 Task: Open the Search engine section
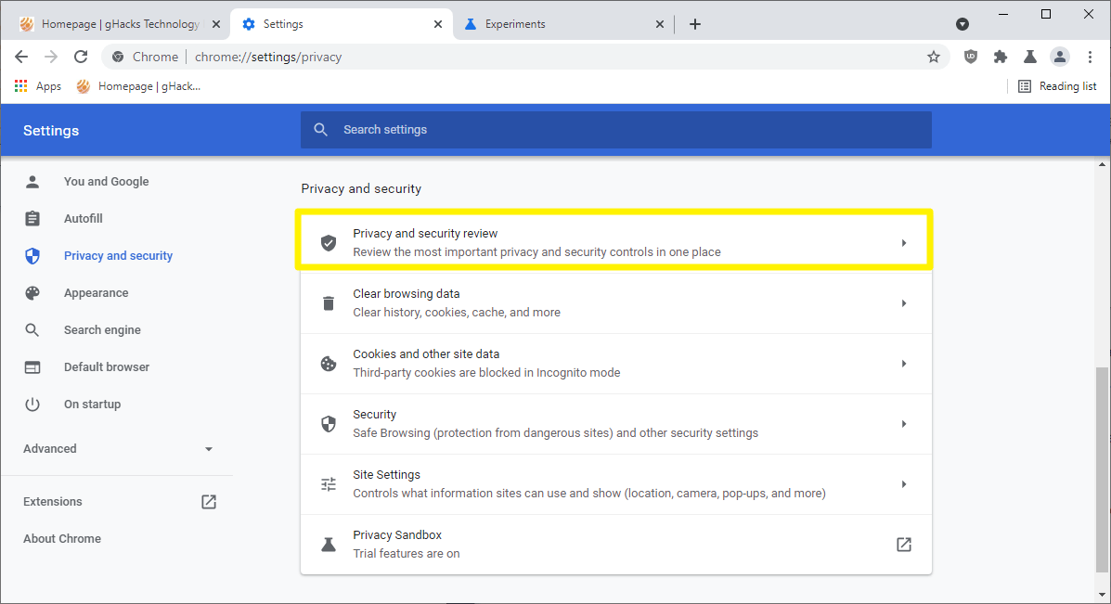(102, 330)
